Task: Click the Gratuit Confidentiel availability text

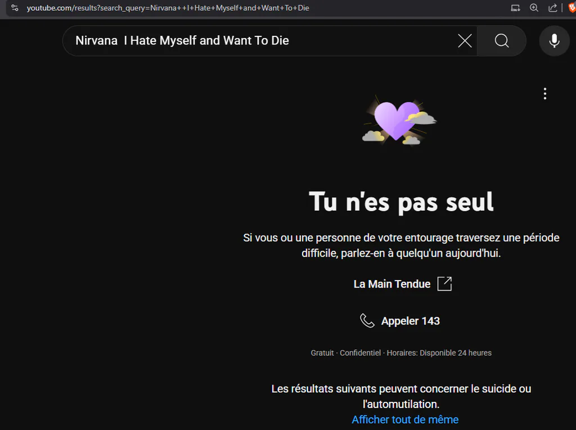Action: point(401,353)
